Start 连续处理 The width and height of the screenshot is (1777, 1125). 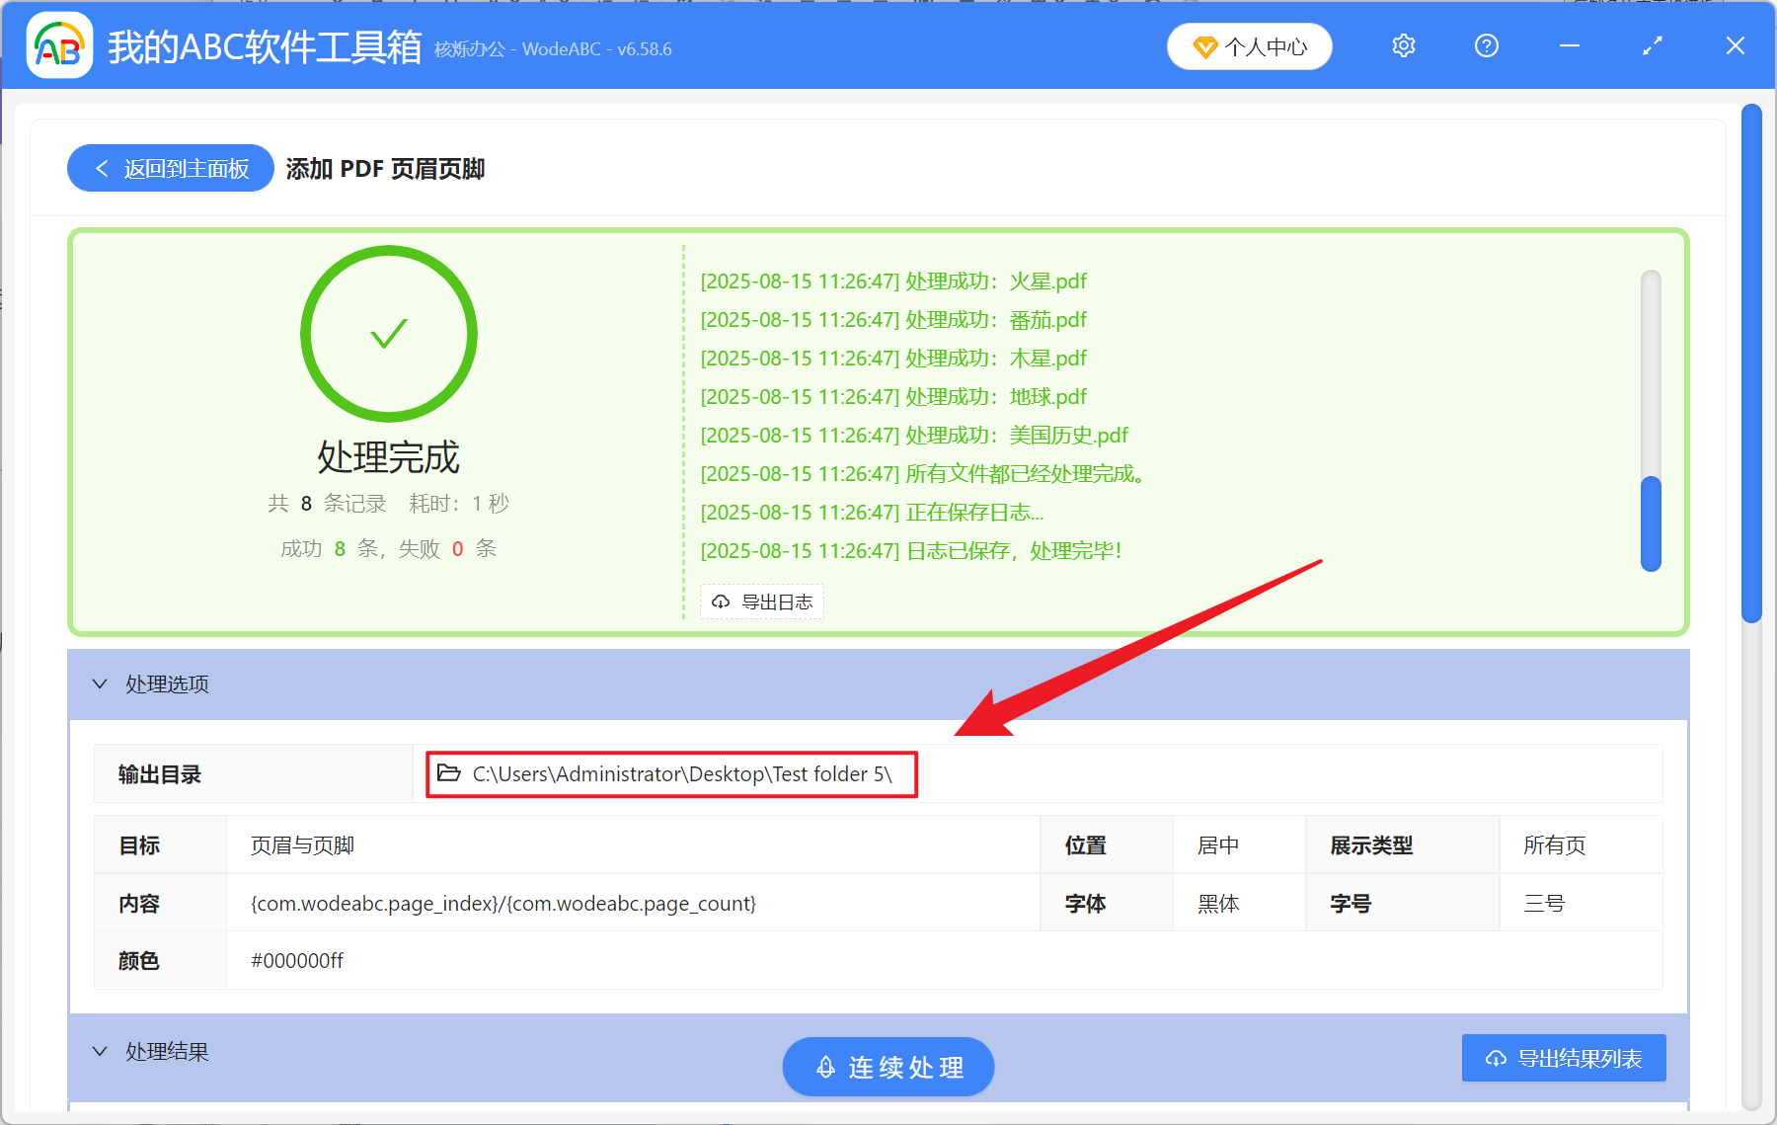[888, 1067]
